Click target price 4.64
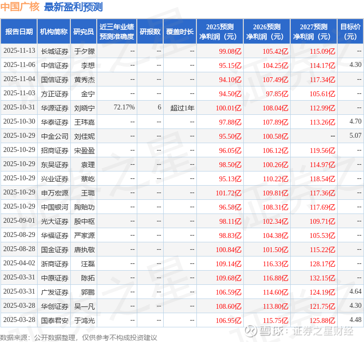This screenshot has width=364, height=342. click(x=355, y=291)
